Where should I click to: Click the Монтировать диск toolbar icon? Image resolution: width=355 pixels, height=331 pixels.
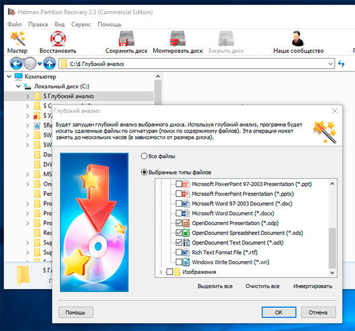pos(177,38)
